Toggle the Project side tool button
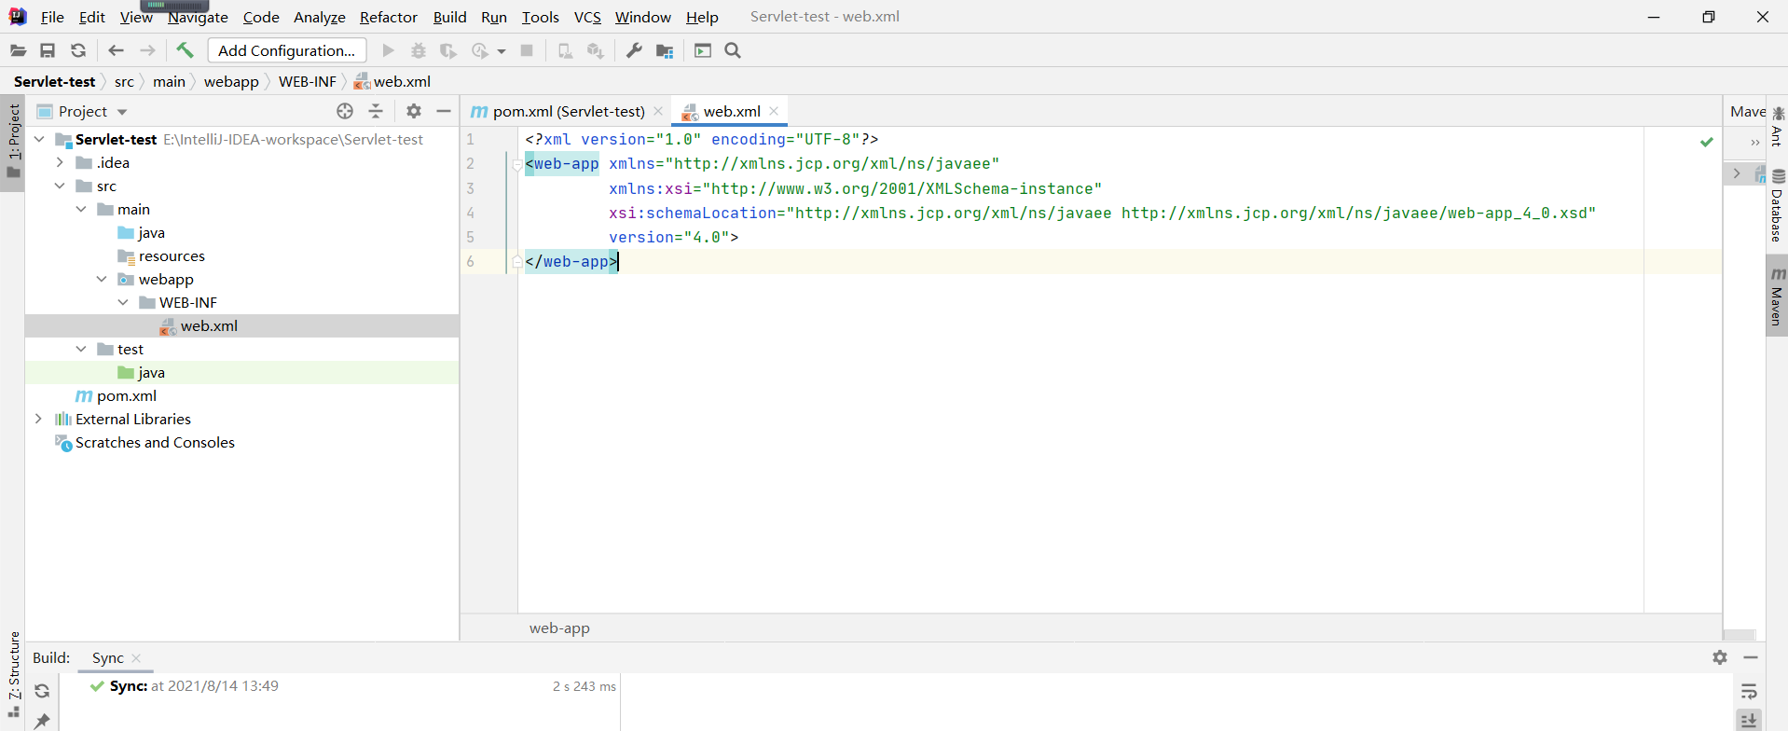This screenshot has width=1788, height=731. coord(13,141)
